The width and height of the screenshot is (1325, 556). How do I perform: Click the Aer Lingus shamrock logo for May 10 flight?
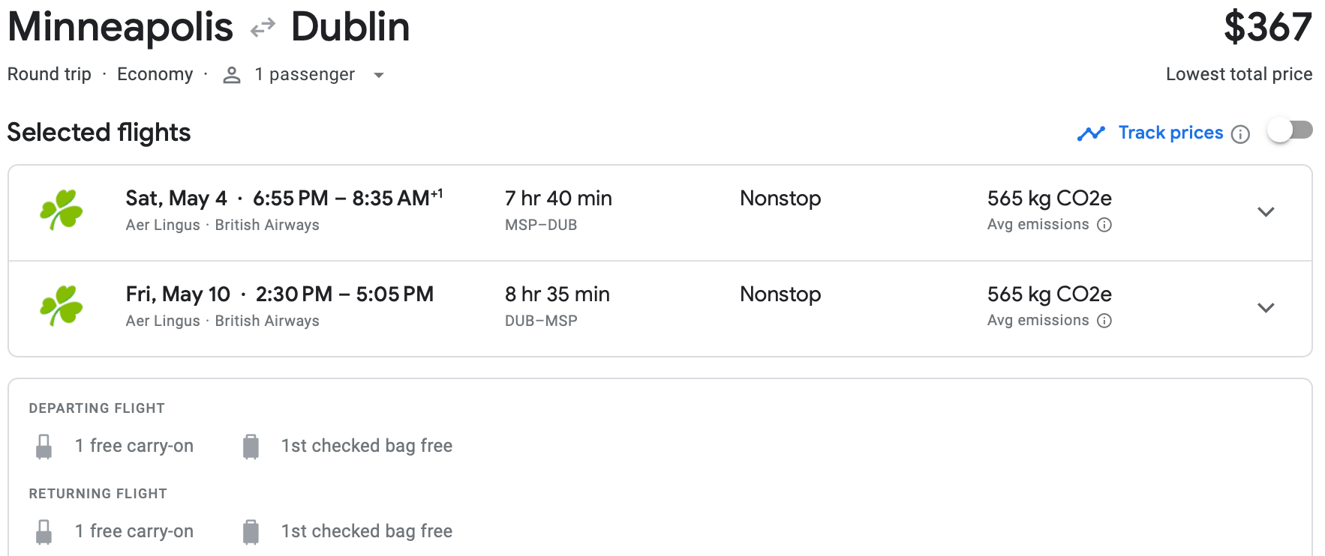pos(62,306)
